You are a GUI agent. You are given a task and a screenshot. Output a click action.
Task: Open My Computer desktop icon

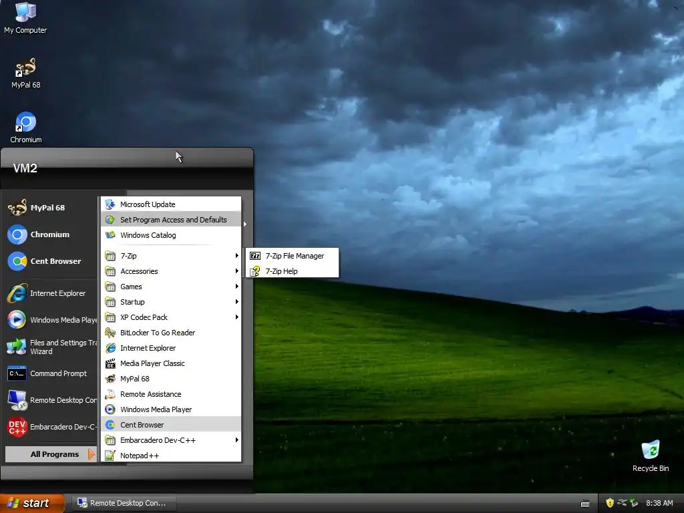coord(25,17)
